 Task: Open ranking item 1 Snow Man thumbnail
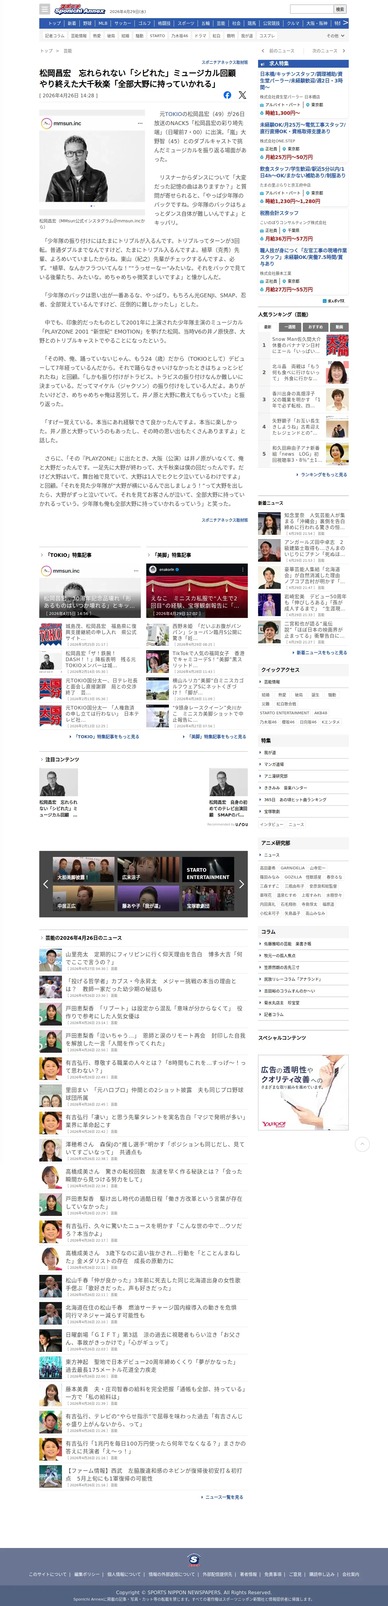coord(338,345)
